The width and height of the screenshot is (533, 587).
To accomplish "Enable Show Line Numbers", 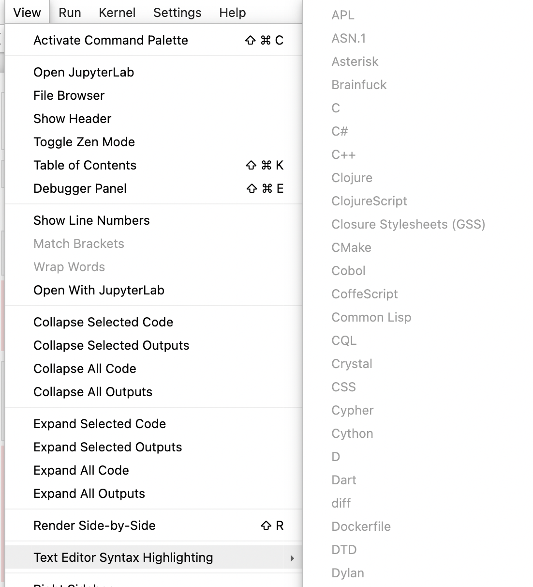I will [154, 220].
